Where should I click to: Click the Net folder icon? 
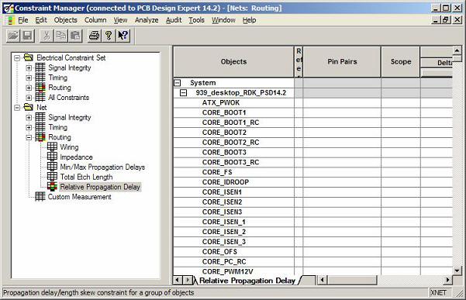click(x=29, y=107)
